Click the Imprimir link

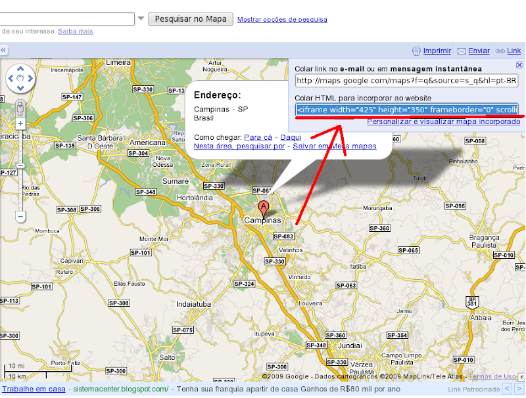point(437,51)
